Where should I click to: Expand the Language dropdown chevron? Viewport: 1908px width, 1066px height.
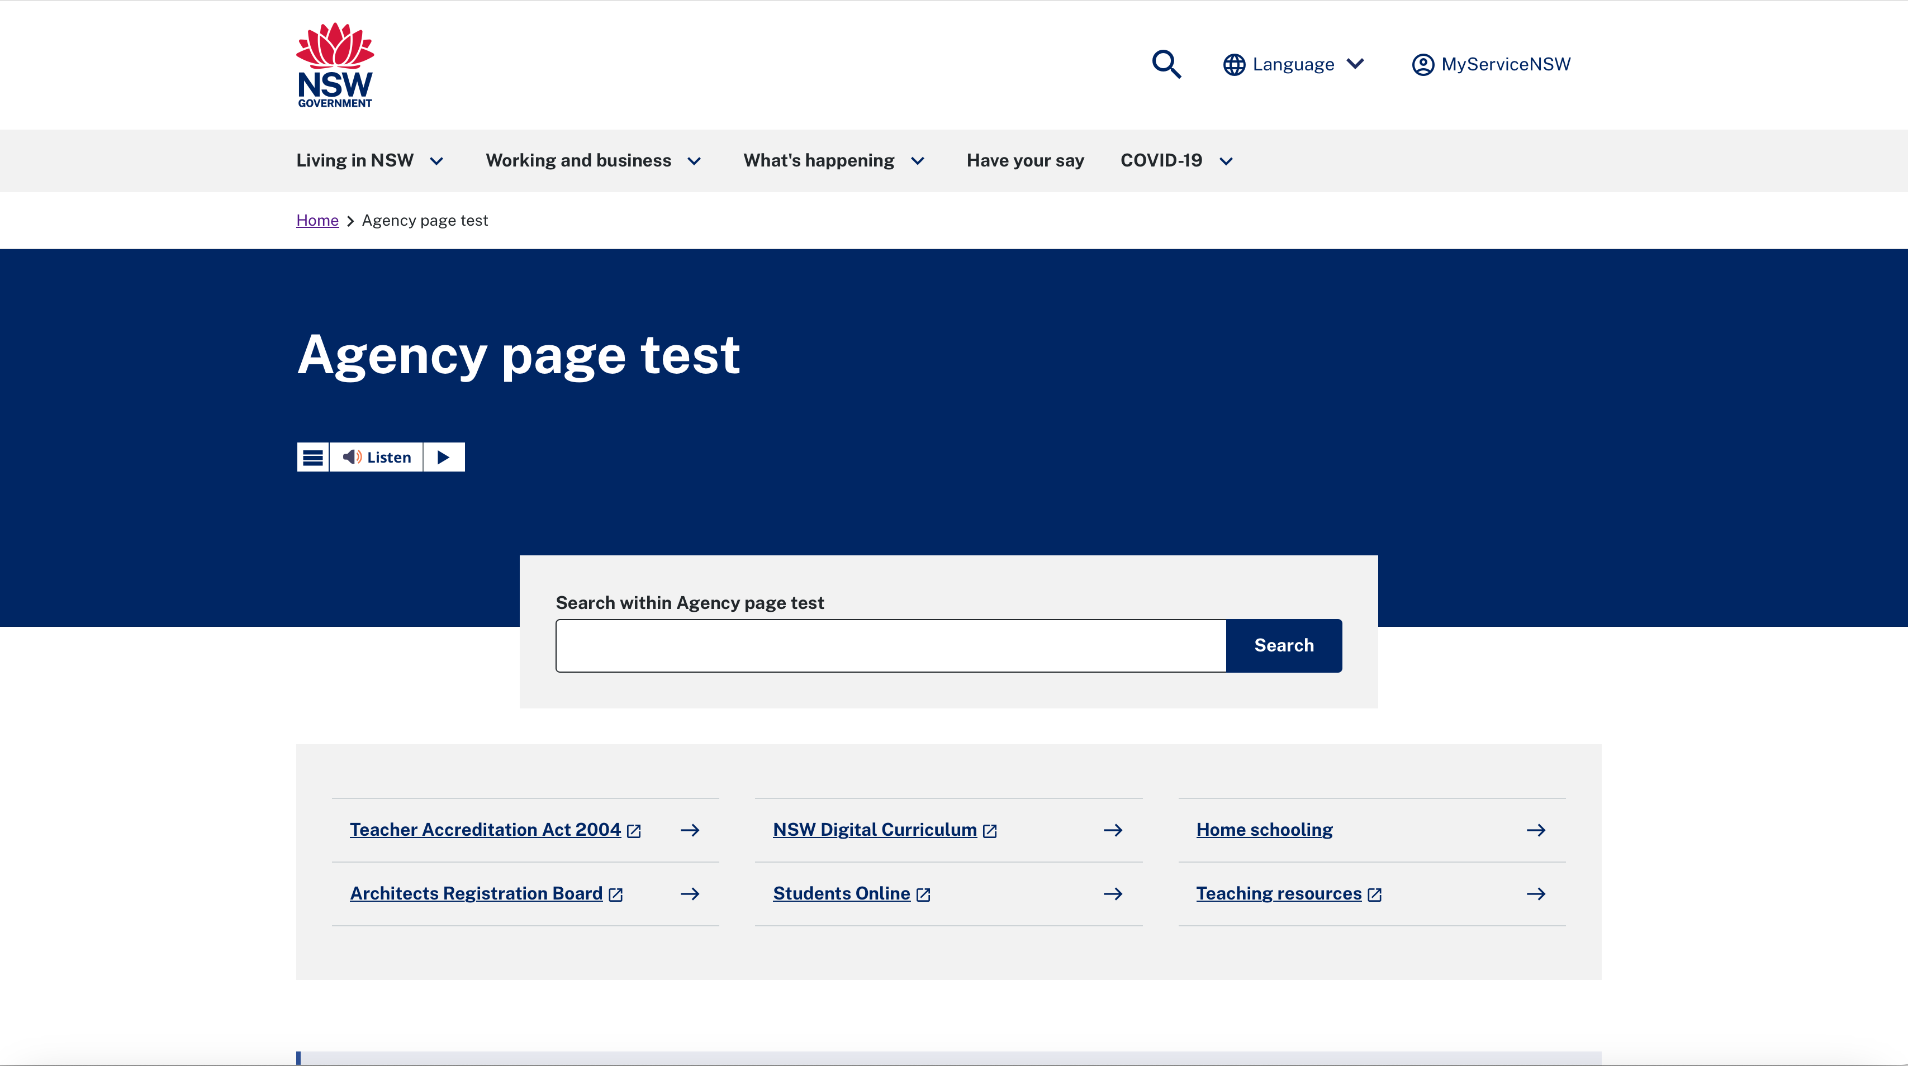[x=1355, y=64]
